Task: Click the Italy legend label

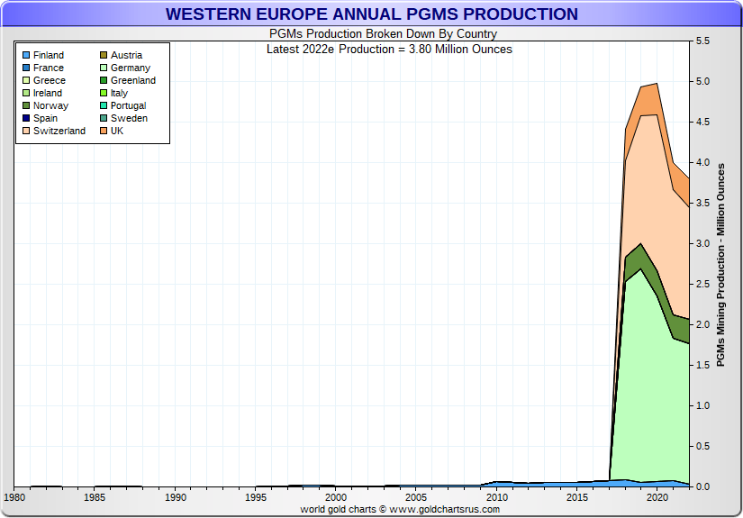Action: [x=119, y=94]
